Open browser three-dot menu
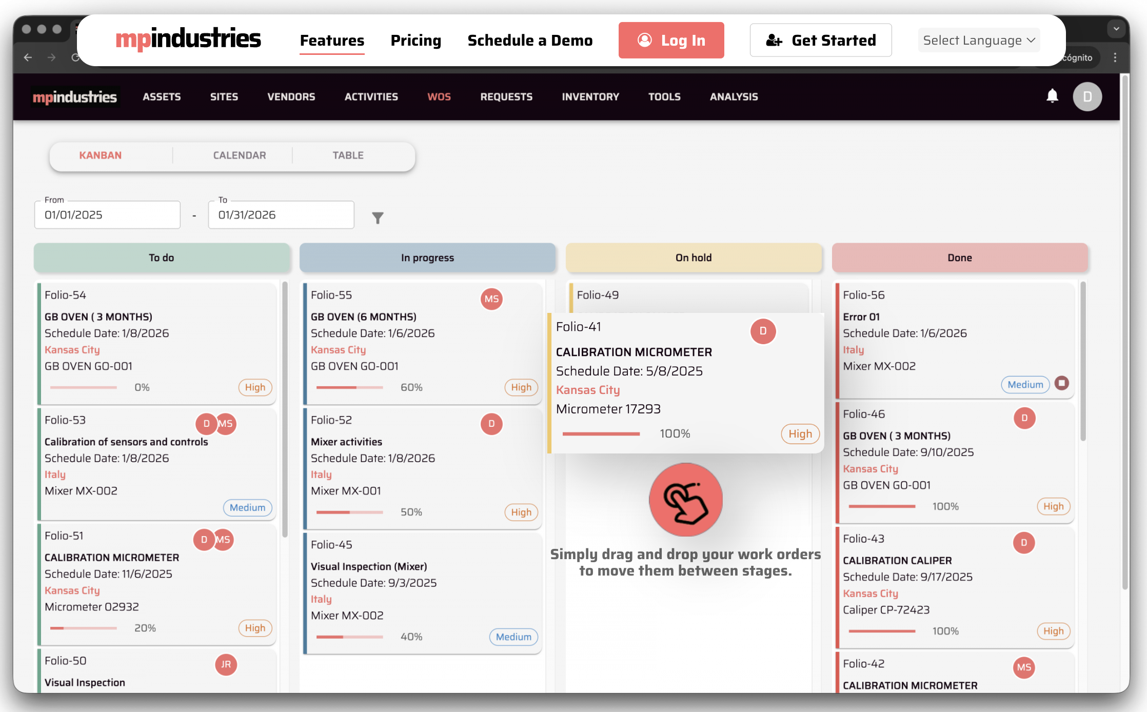 (x=1115, y=57)
